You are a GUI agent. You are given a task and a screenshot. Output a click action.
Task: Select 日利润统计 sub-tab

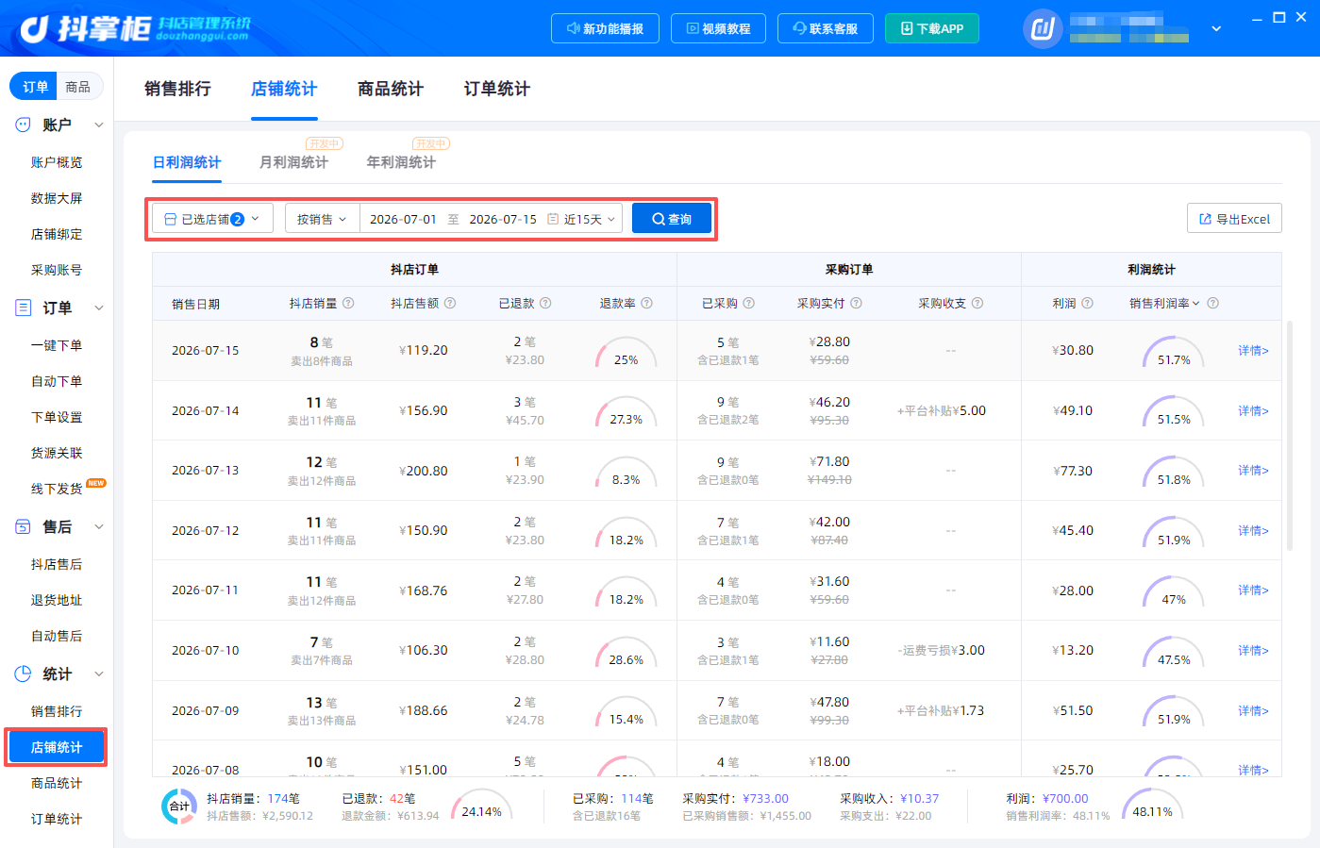187,162
